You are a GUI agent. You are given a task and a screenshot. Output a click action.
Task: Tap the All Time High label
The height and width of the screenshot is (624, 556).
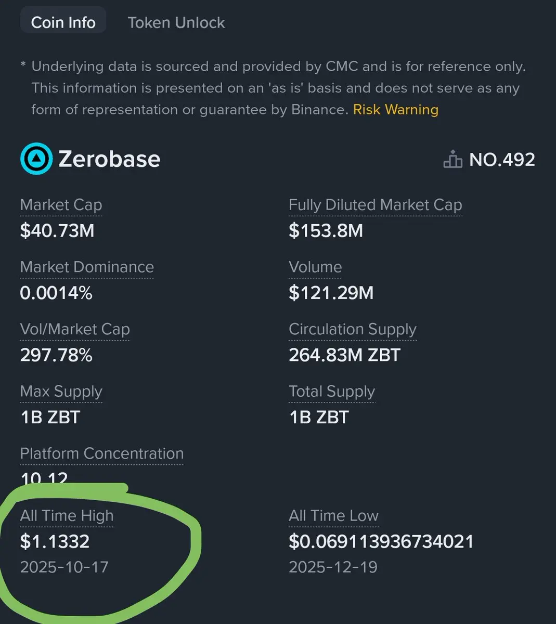pos(67,515)
